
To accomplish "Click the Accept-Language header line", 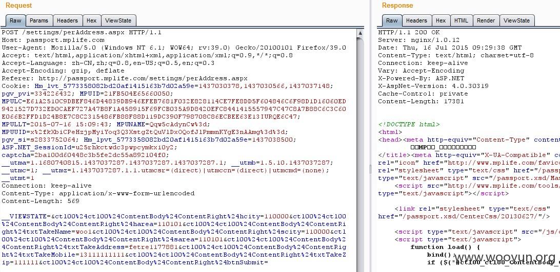I will point(108,63).
